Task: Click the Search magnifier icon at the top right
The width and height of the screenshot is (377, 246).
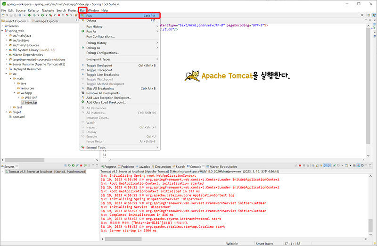Action: point(362,15)
